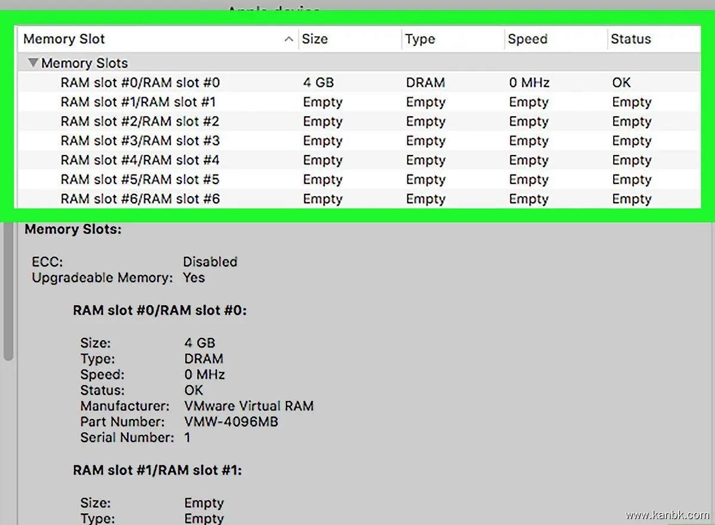Select the RAM slot #2 row
715x525 pixels.
pos(140,122)
